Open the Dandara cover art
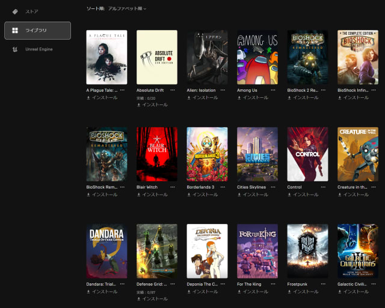 (x=107, y=251)
